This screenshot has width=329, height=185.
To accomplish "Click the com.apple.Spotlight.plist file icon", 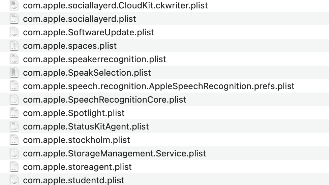I will point(14,113).
